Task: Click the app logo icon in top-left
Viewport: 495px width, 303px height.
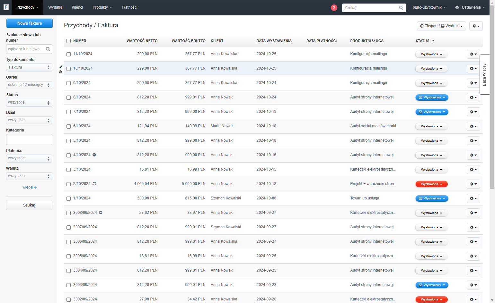Action: [x=6, y=7]
